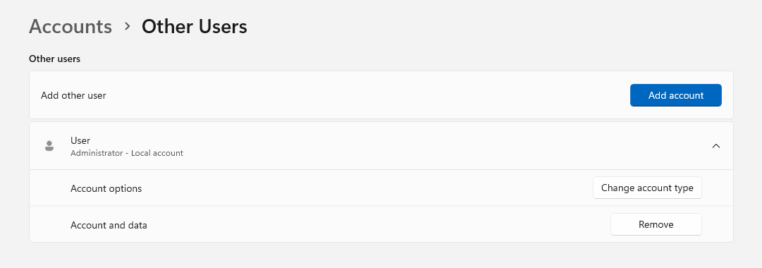Click empty space in Add other user card
This screenshot has height=268, width=762.
364,95
